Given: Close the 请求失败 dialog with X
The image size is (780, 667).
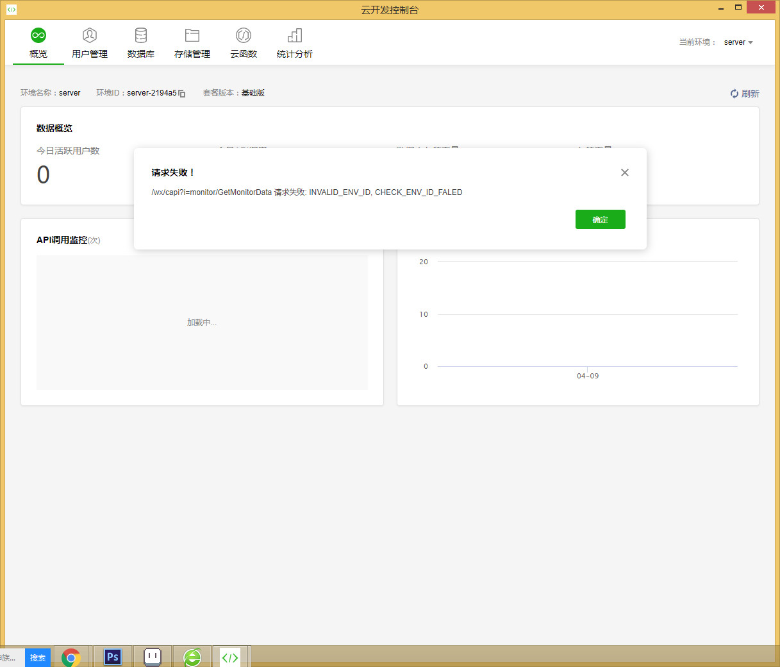Looking at the screenshot, I should click(x=625, y=173).
